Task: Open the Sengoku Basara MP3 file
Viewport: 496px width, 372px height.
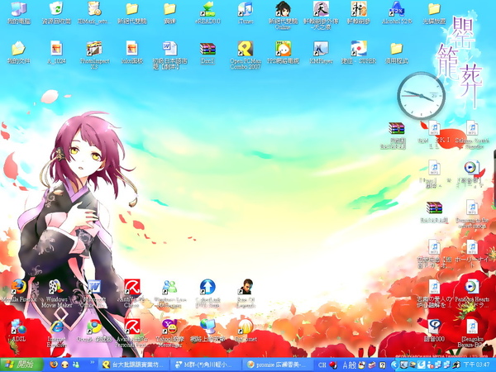Action: pos(472,333)
